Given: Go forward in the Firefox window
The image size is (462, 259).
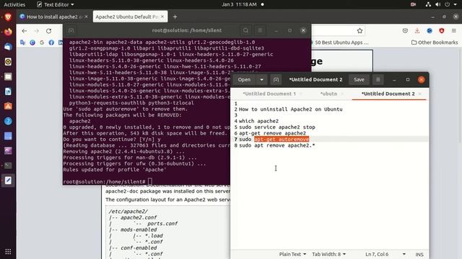Looking at the screenshot, I should click(x=37, y=31).
